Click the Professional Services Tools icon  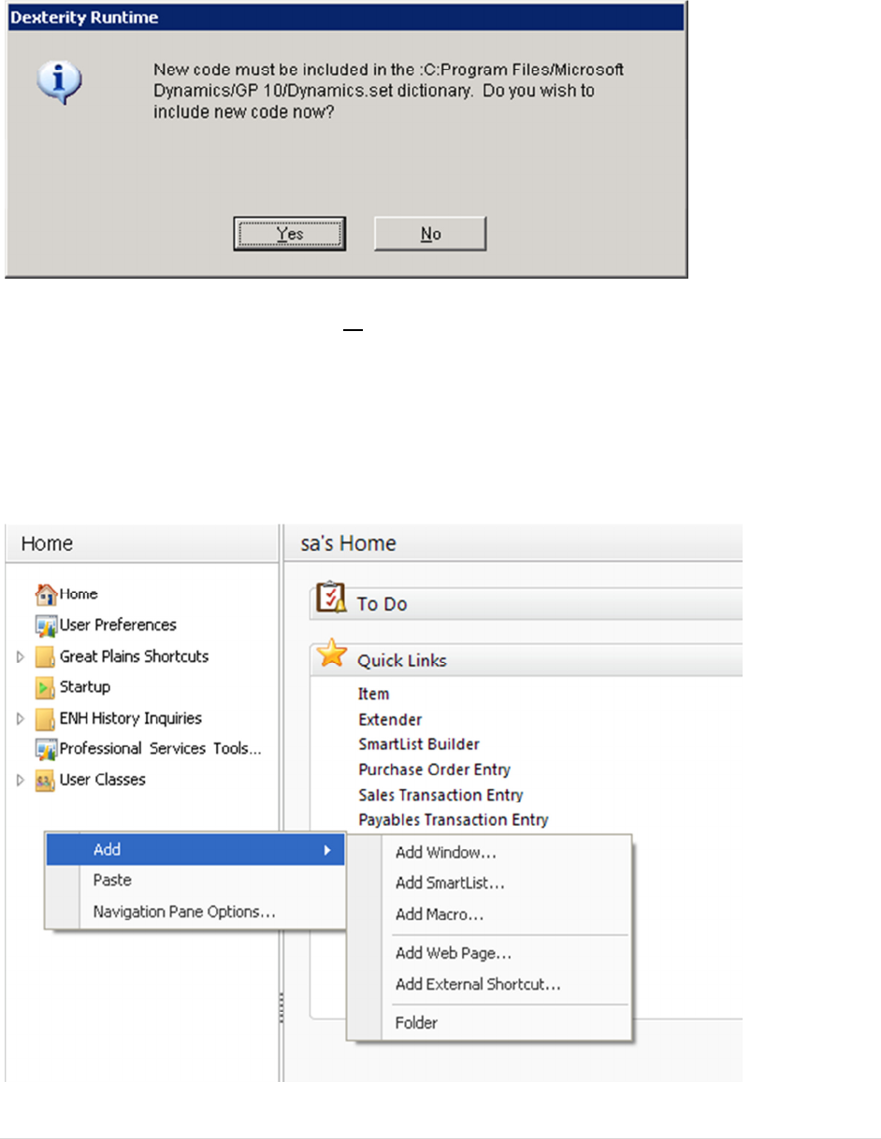47,749
